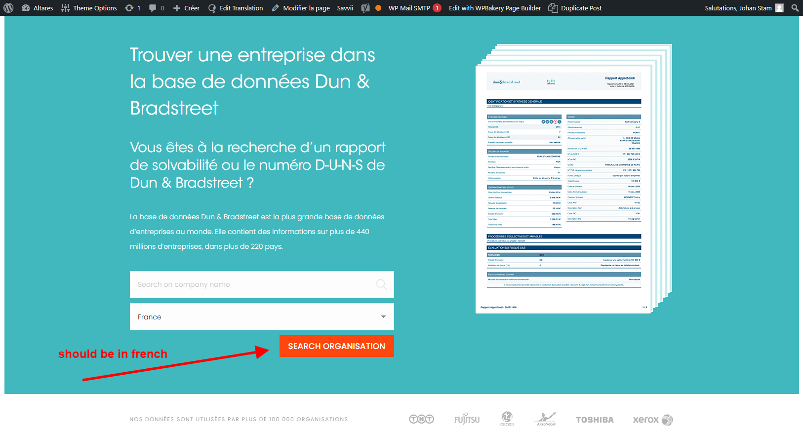803x430 pixels.
Task: Click the Xerox logo
Action: pos(653,420)
